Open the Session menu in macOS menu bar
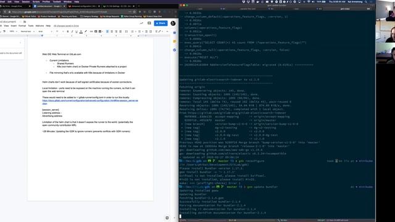Screen dimensions: 395x222 (26, 1)
